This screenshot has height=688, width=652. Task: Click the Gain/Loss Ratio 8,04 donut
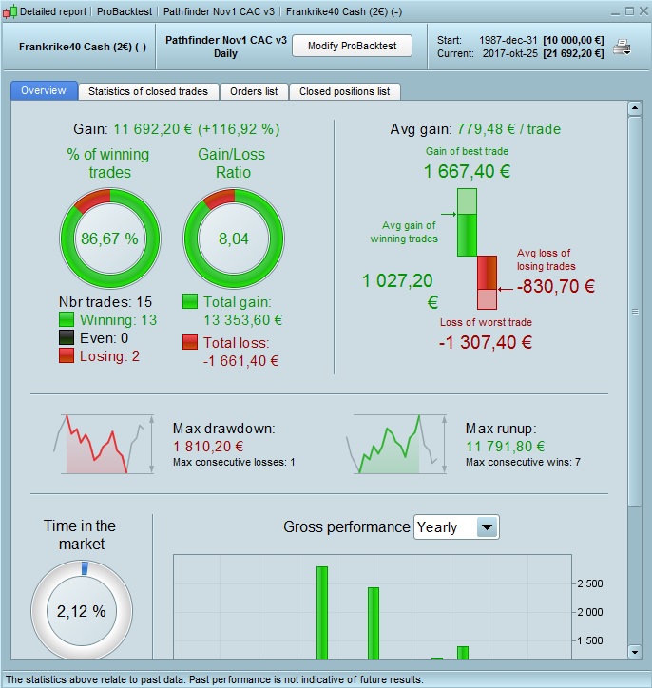pos(234,239)
